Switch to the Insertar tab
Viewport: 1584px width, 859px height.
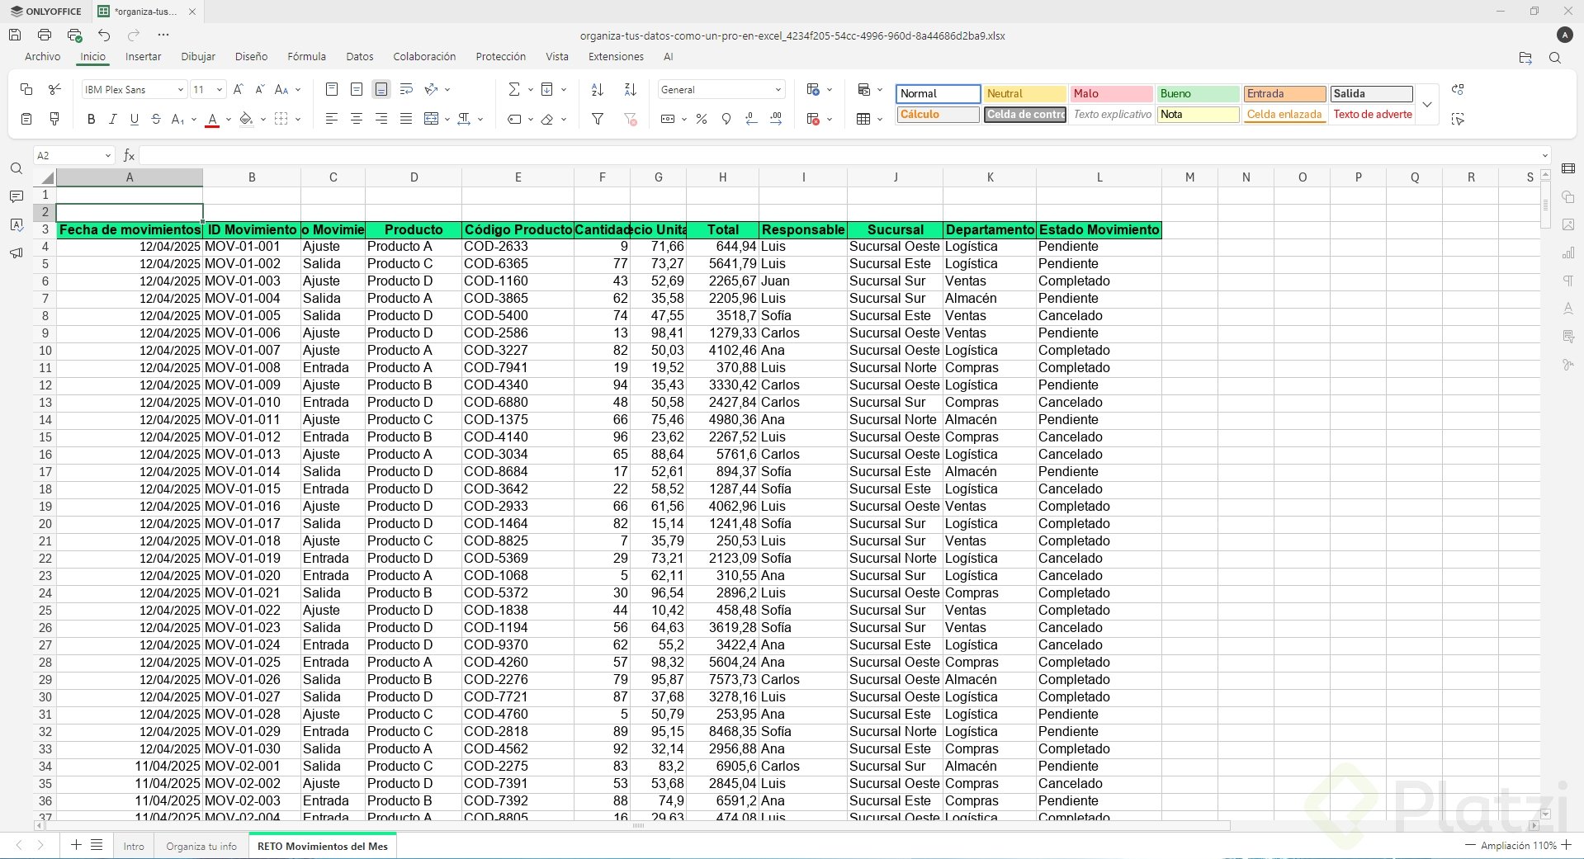tap(144, 57)
